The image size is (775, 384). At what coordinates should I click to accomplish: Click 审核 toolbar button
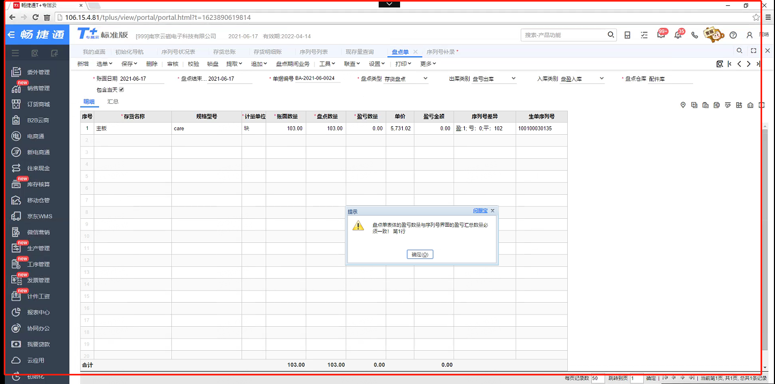pos(172,64)
